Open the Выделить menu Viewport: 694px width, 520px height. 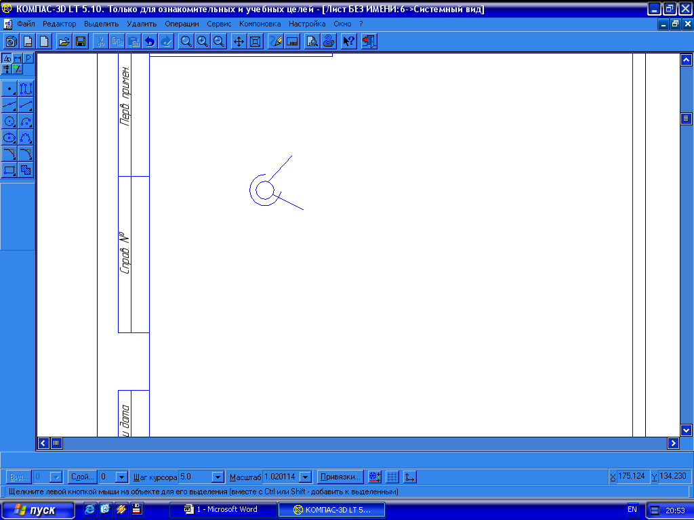102,24
